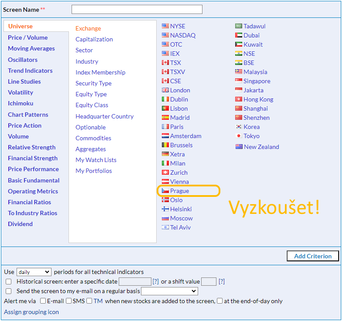Screen dimensions: 343x321
Task: Click the French flag icon beside Paris
Action: point(165,127)
